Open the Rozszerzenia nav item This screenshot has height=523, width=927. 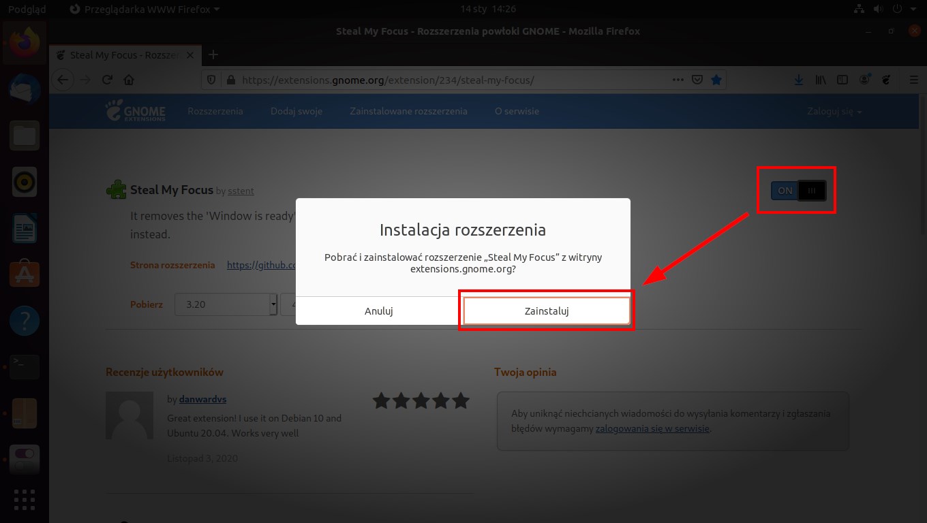pos(215,111)
